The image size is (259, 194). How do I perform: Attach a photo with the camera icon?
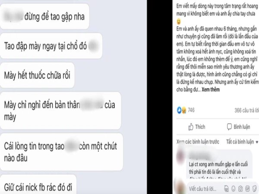coord(240,188)
